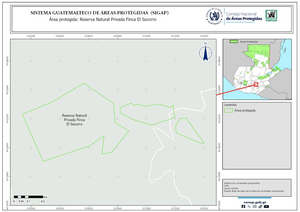Click the red locator square on the inset map
This screenshot has height=212, width=300.
[x=256, y=84]
